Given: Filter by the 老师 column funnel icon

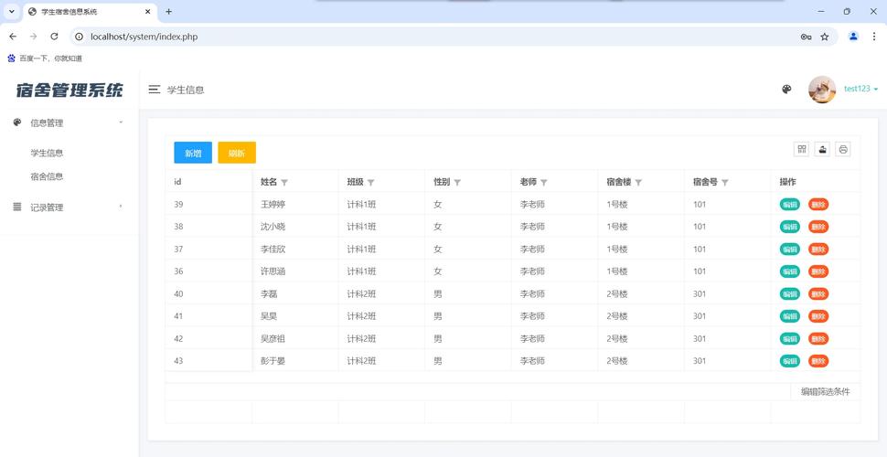Looking at the screenshot, I should pyautogui.click(x=543, y=183).
